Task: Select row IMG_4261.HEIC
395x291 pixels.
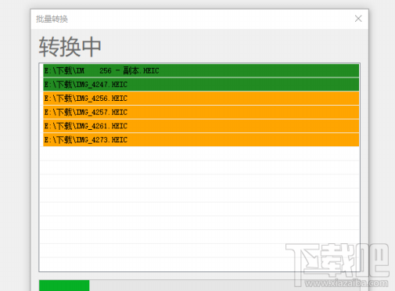Action: [x=201, y=126]
